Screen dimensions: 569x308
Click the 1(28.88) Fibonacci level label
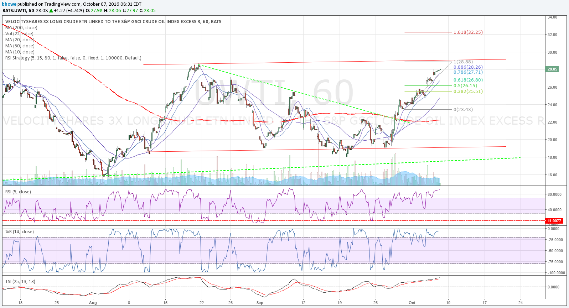tap(463, 62)
